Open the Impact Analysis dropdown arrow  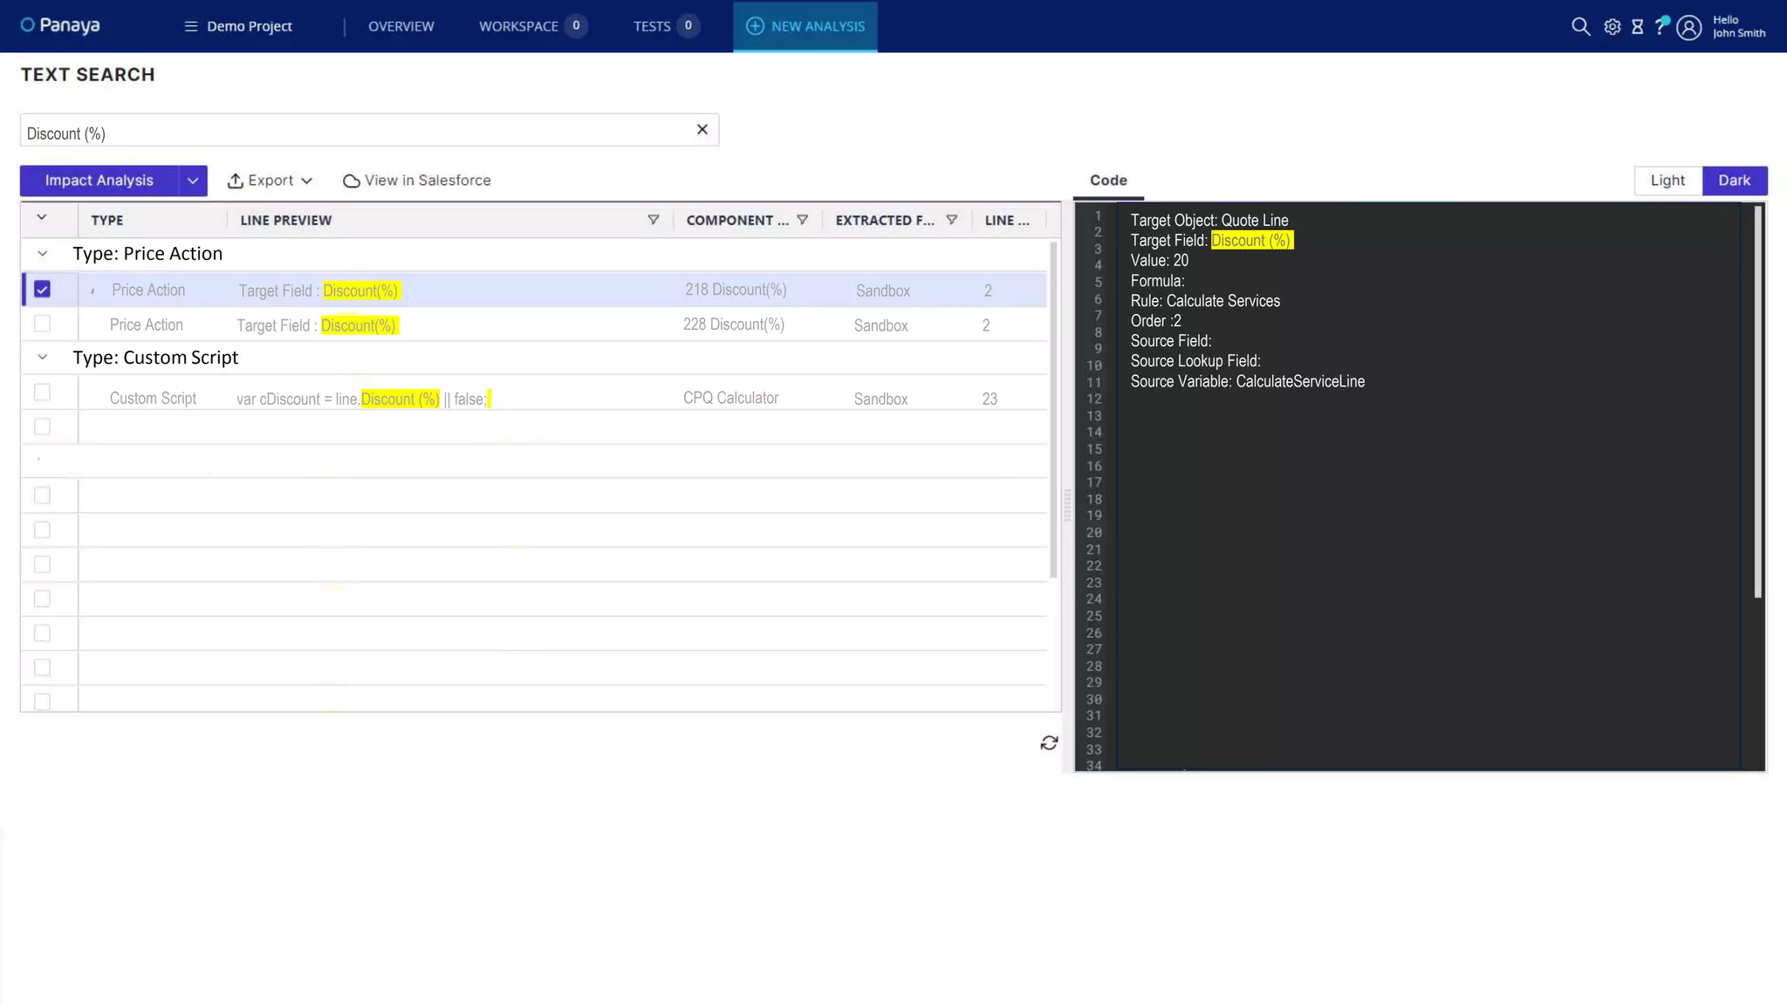[x=193, y=181]
